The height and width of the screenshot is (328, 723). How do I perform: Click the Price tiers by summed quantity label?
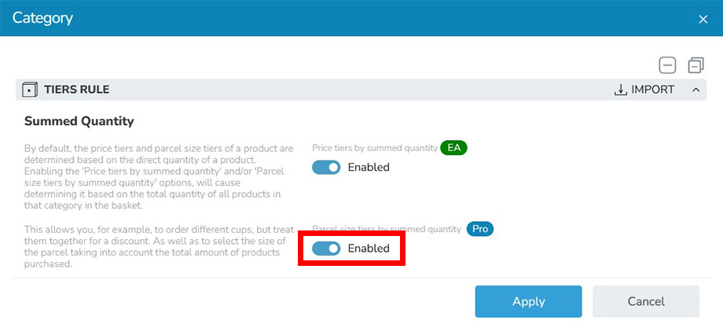(375, 148)
